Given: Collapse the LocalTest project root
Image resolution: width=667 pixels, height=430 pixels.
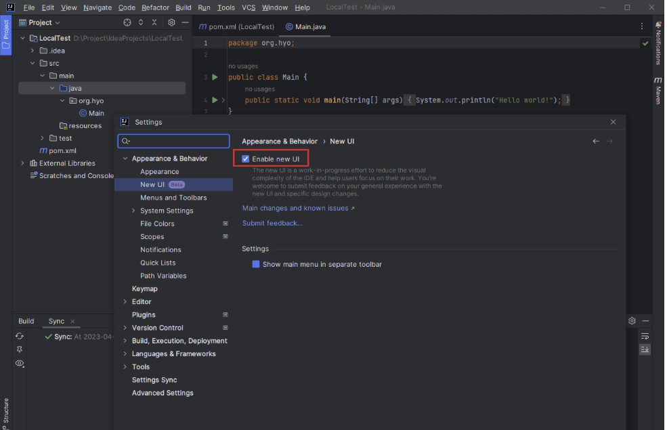Looking at the screenshot, I should [22, 39].
